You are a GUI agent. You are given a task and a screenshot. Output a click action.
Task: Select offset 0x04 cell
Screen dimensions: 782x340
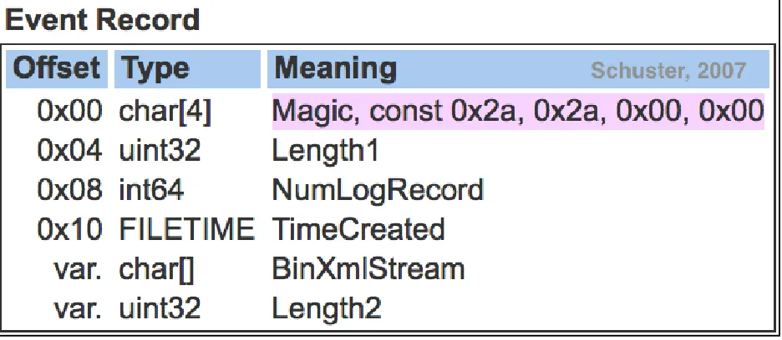(x=70, y=151)
